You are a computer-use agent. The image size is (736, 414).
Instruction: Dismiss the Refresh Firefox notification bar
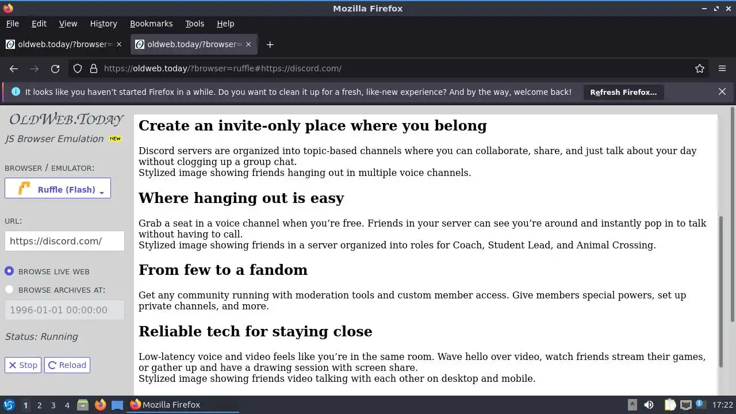tap(722, 91)
